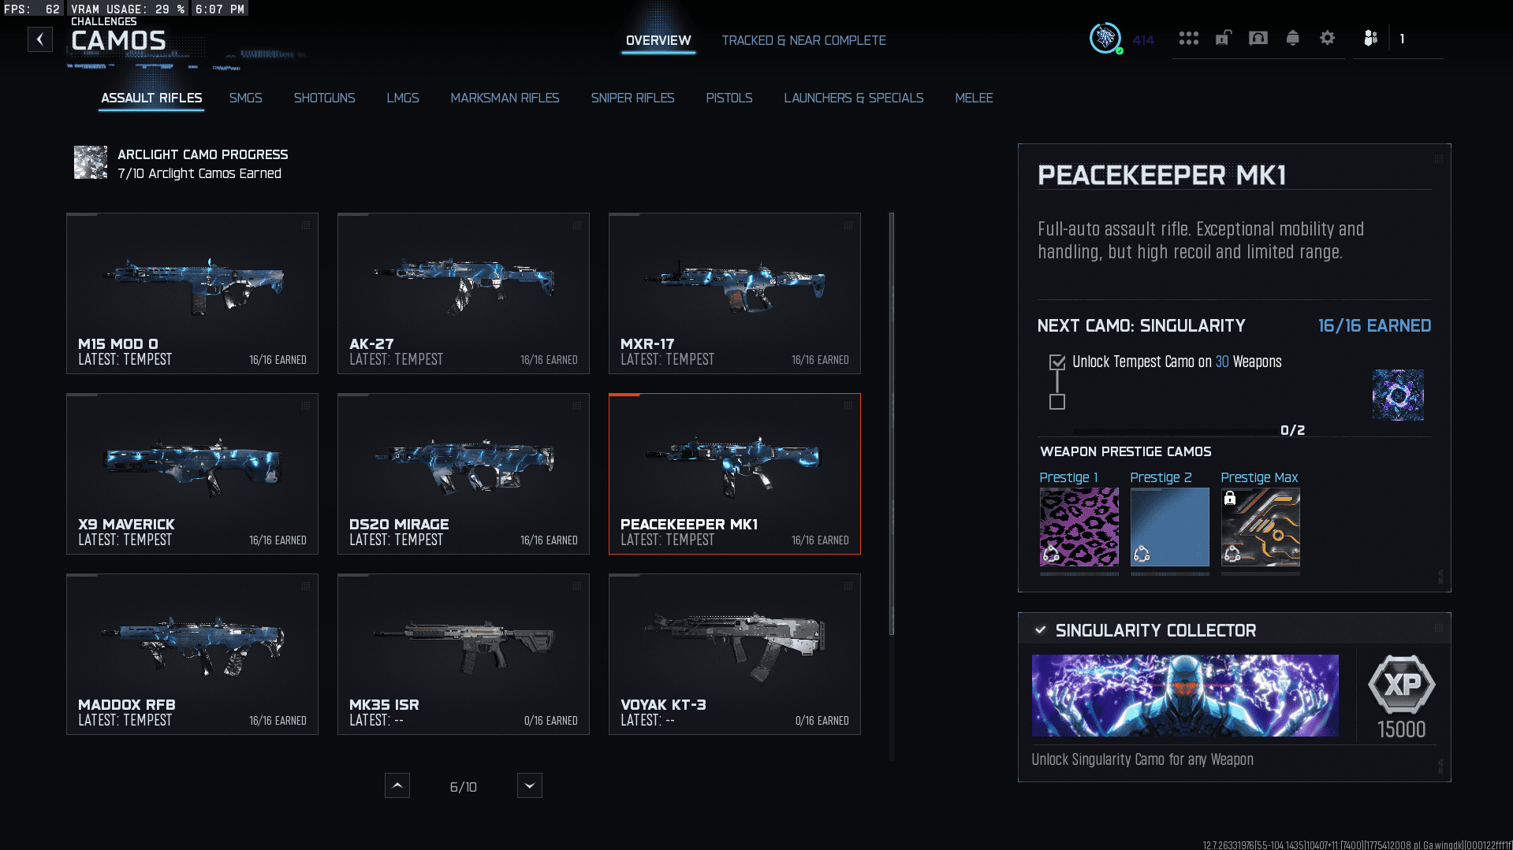Click the Singularity camo preview icon
The height and width of the screenshot is (850, 1513).
[x=1398, y=395]
